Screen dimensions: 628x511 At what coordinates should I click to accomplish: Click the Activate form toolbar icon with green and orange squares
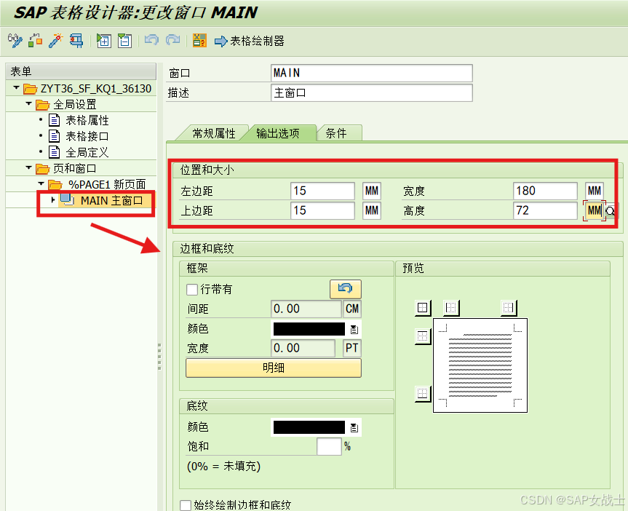35,41
